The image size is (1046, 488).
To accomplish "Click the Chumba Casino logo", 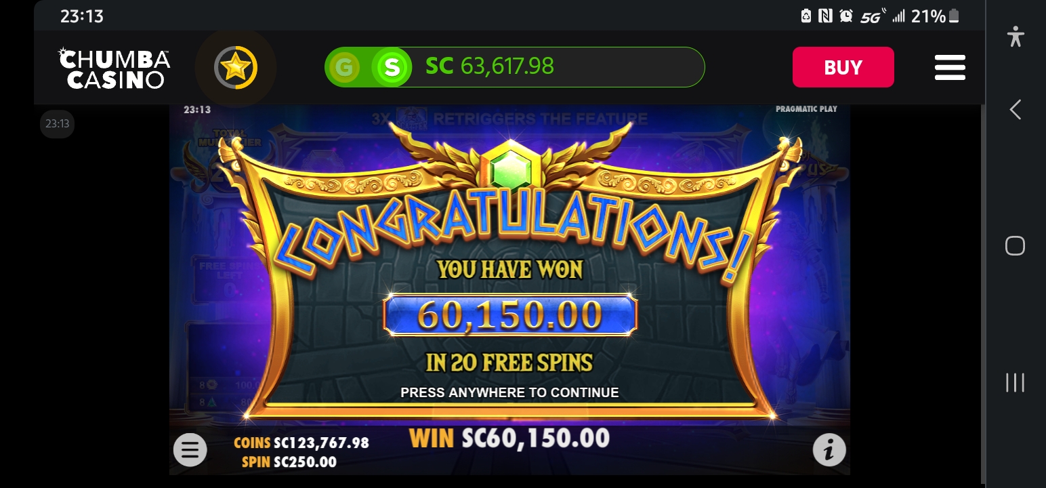I will (x=114, y=68).
